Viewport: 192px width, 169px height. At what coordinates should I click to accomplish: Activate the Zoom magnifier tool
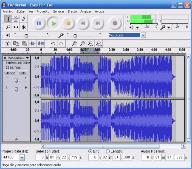click(8, 27)
